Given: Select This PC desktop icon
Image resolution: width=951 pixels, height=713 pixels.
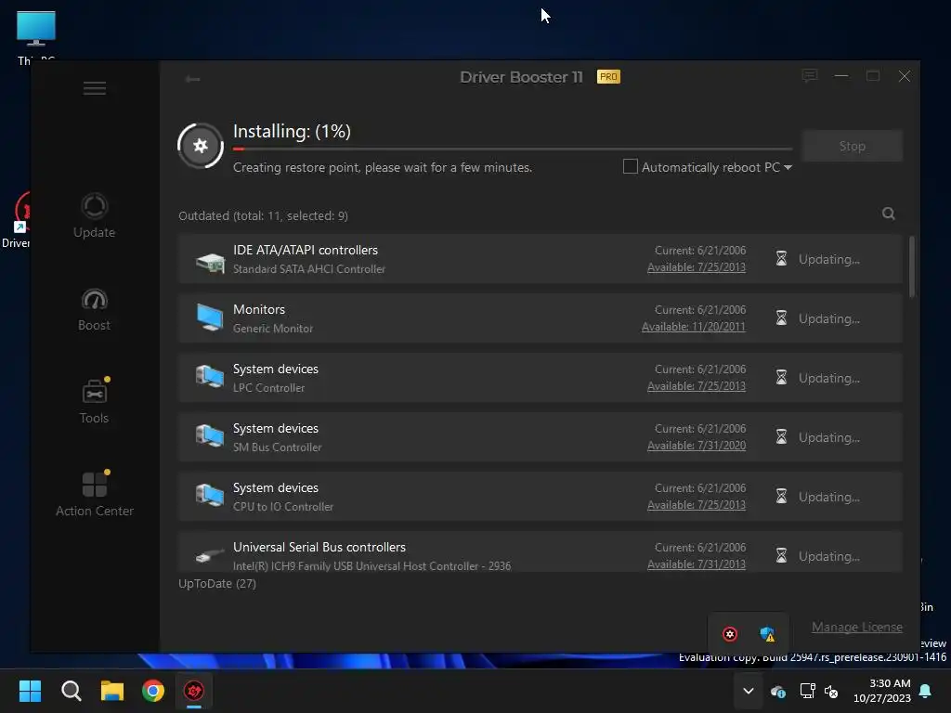Looking at the screenshot, I should [36, 37].
